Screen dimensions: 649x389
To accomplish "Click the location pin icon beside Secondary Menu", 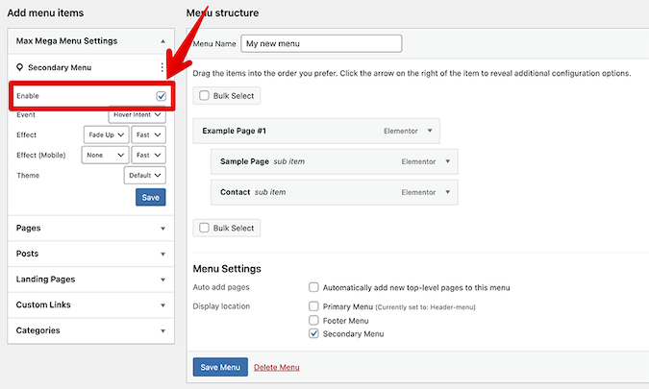I will point(19,67).
